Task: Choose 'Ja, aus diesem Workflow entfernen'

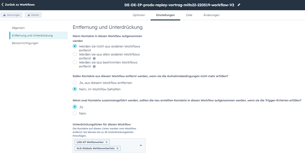Action: 75,83
